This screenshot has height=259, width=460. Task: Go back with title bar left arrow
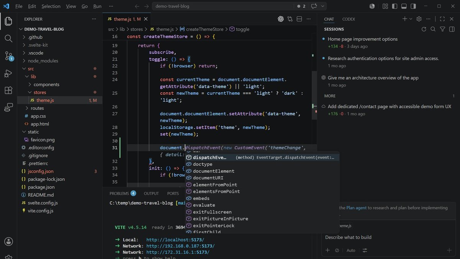(137, 6)
